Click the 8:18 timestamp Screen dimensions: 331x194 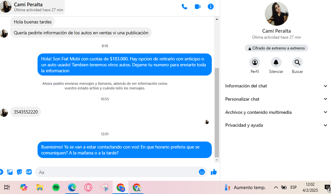pos(105,46)
